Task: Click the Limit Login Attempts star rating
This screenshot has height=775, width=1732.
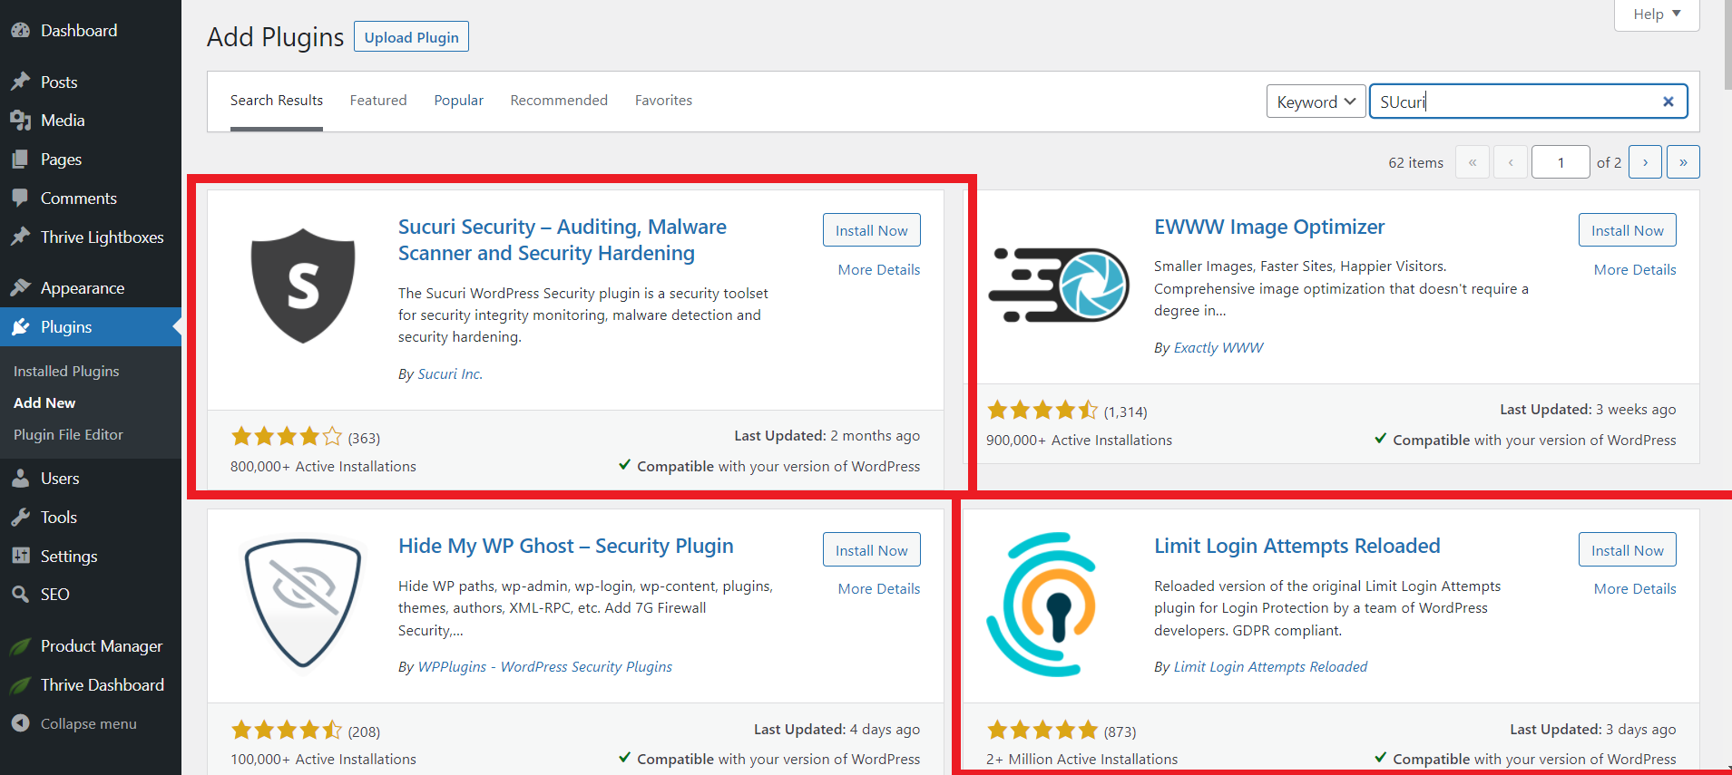Action: point(1042,731)
